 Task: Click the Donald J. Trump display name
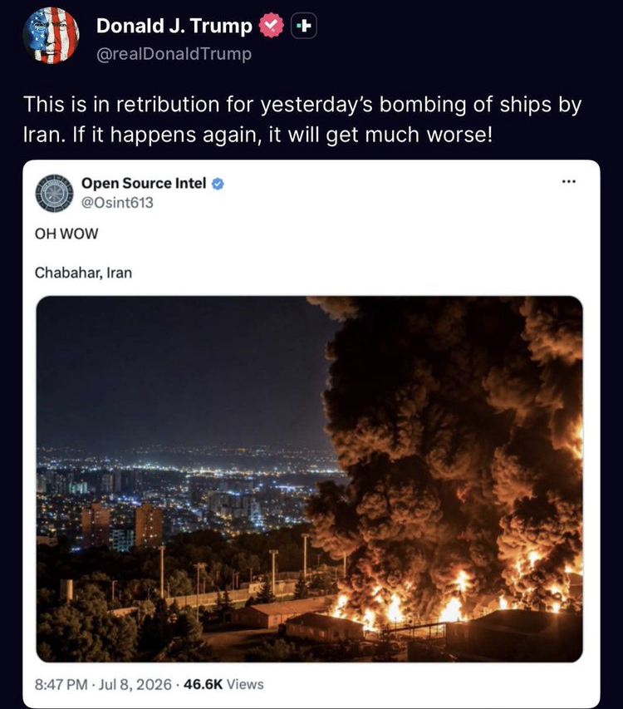pyautogui.click(x=174, y=26)
